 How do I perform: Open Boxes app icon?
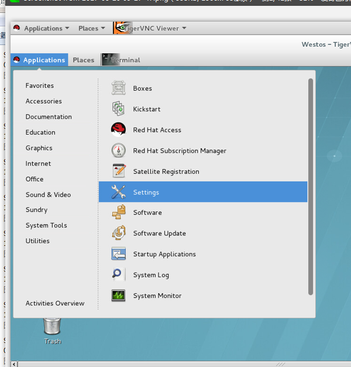point(119,88)
